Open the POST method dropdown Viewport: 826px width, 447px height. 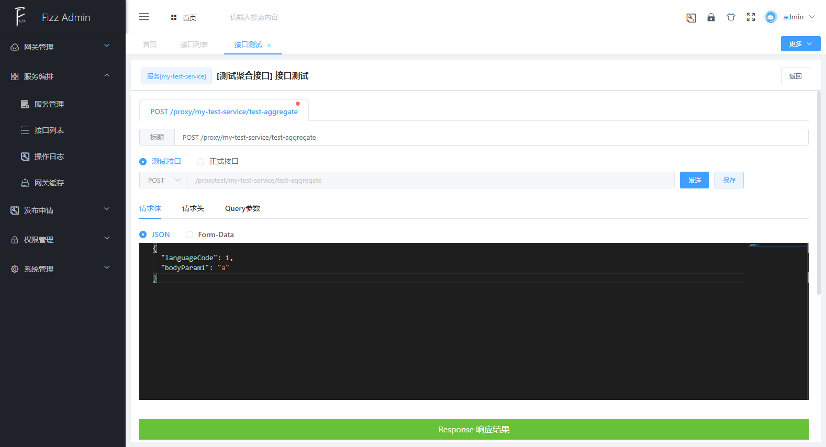point(163,180)
